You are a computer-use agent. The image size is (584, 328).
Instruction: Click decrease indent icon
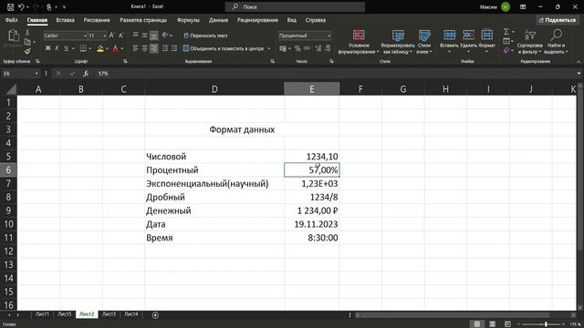(x=165, y=48)
